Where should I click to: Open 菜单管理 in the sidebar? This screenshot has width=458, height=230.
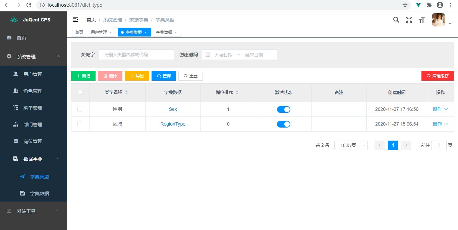34,108
